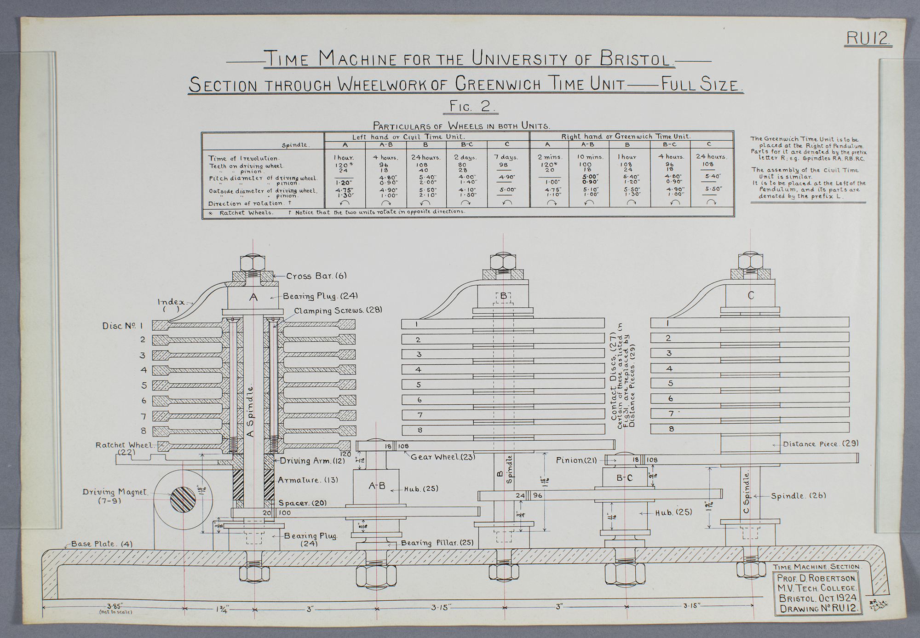Click the RU12 label in the top corner
Viewport: 920px width, 638px height.
868,39
